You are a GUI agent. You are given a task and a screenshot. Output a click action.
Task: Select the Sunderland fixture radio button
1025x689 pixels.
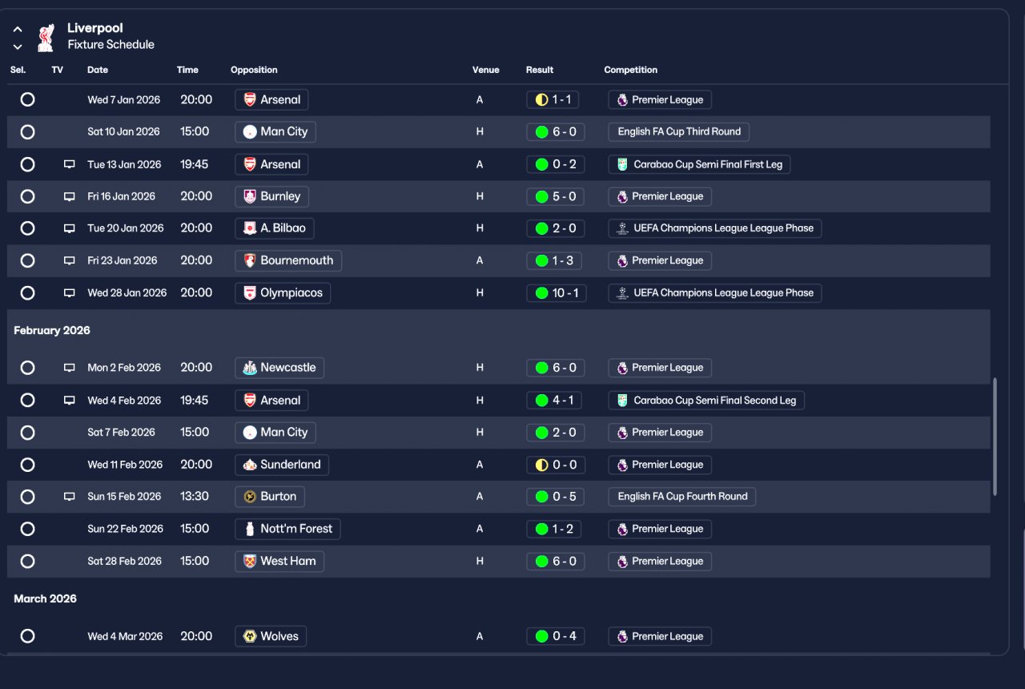click(27, 465)
